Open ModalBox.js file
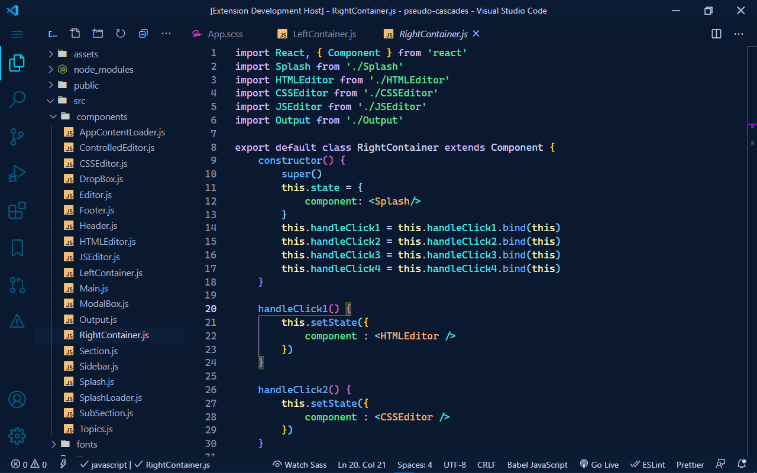 (x=103, y=304)
